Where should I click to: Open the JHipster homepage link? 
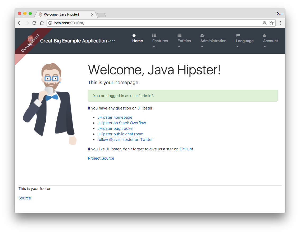(115, 117)
